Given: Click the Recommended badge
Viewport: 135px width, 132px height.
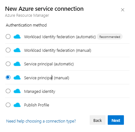Looking at the screenshot, I should [110, 37].
